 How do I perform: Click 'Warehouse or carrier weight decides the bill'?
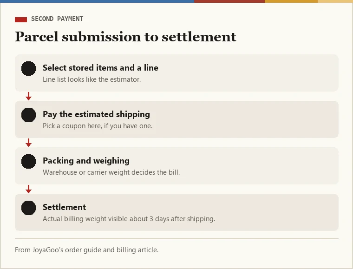point(111,172)
